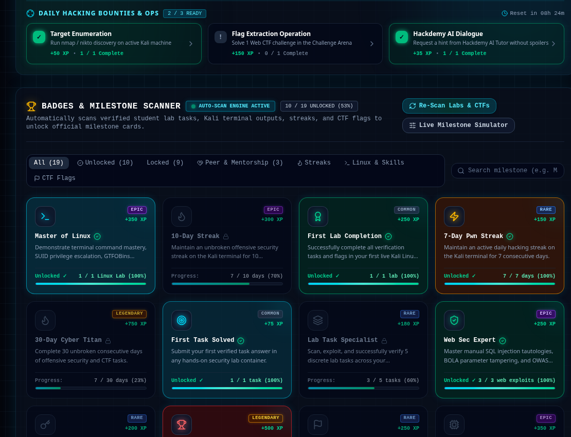Click the Lab Task Specialist layers icon
Screen dimensions: 571x437
click(x=317, y=320)
